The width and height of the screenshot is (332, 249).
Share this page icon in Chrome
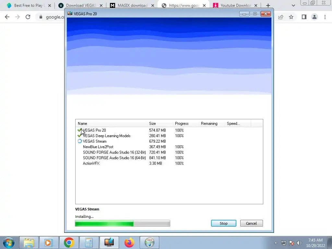(281, 17)
